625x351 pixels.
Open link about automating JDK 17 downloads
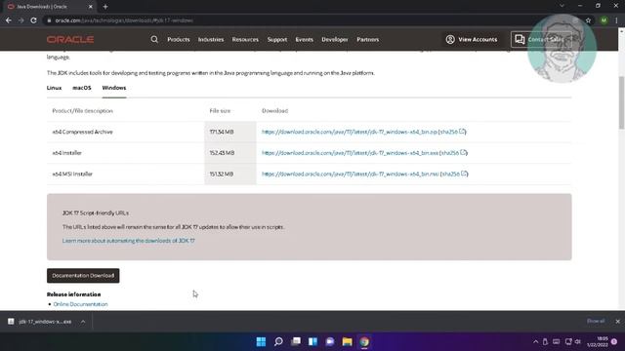coord(128,241)
